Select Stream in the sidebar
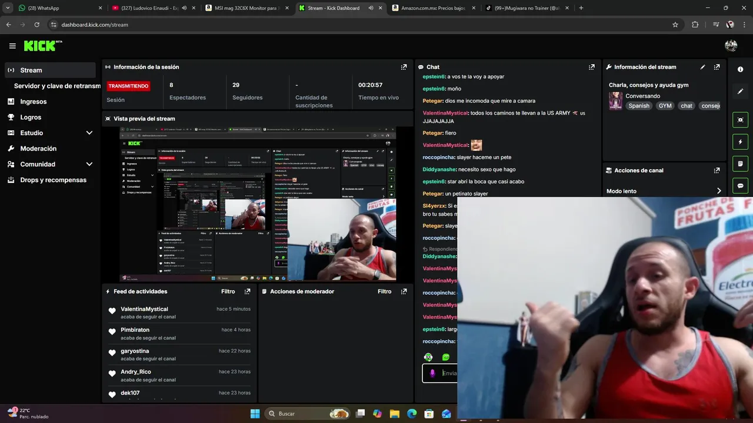The height and width of the screenshot is (423, 753). [x=50, y=70]
